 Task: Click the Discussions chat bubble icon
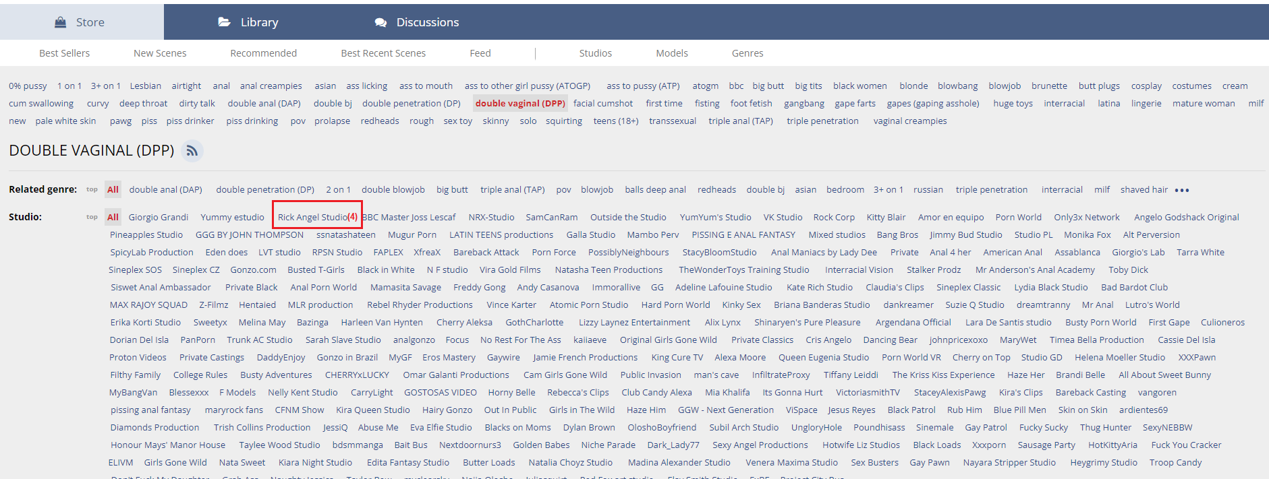(380, 22)
